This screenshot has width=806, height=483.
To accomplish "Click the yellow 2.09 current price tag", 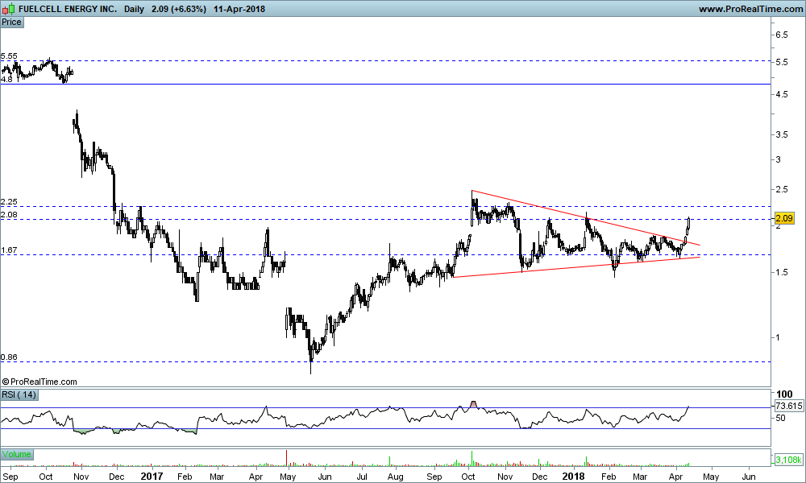I will [x=784, y=219].
